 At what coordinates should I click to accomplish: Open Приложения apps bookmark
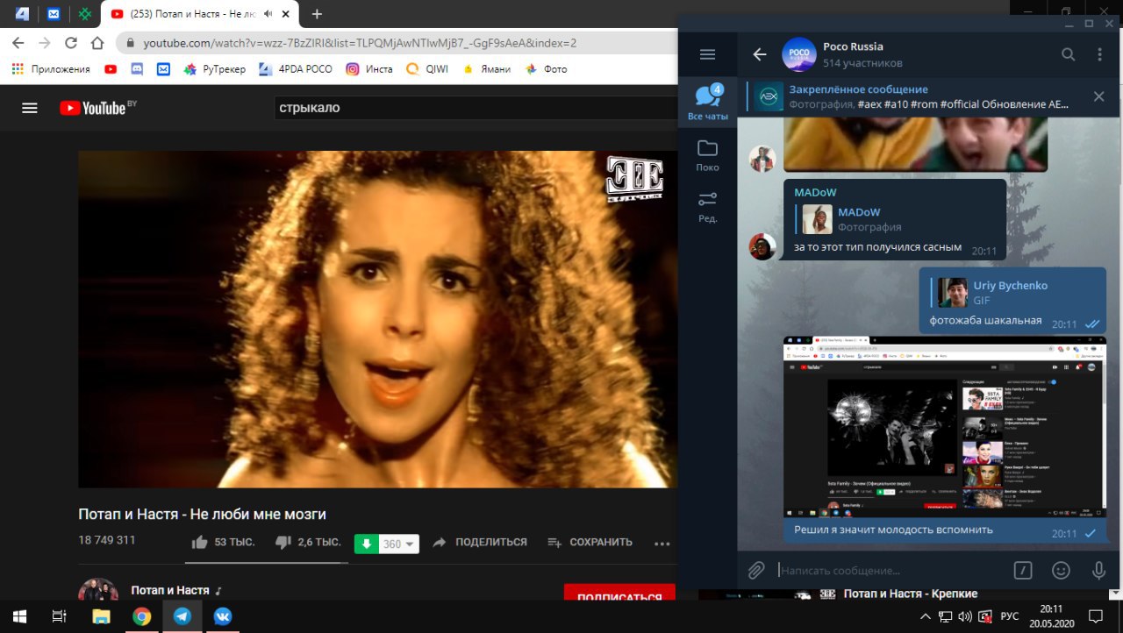[x=51, y=69]
